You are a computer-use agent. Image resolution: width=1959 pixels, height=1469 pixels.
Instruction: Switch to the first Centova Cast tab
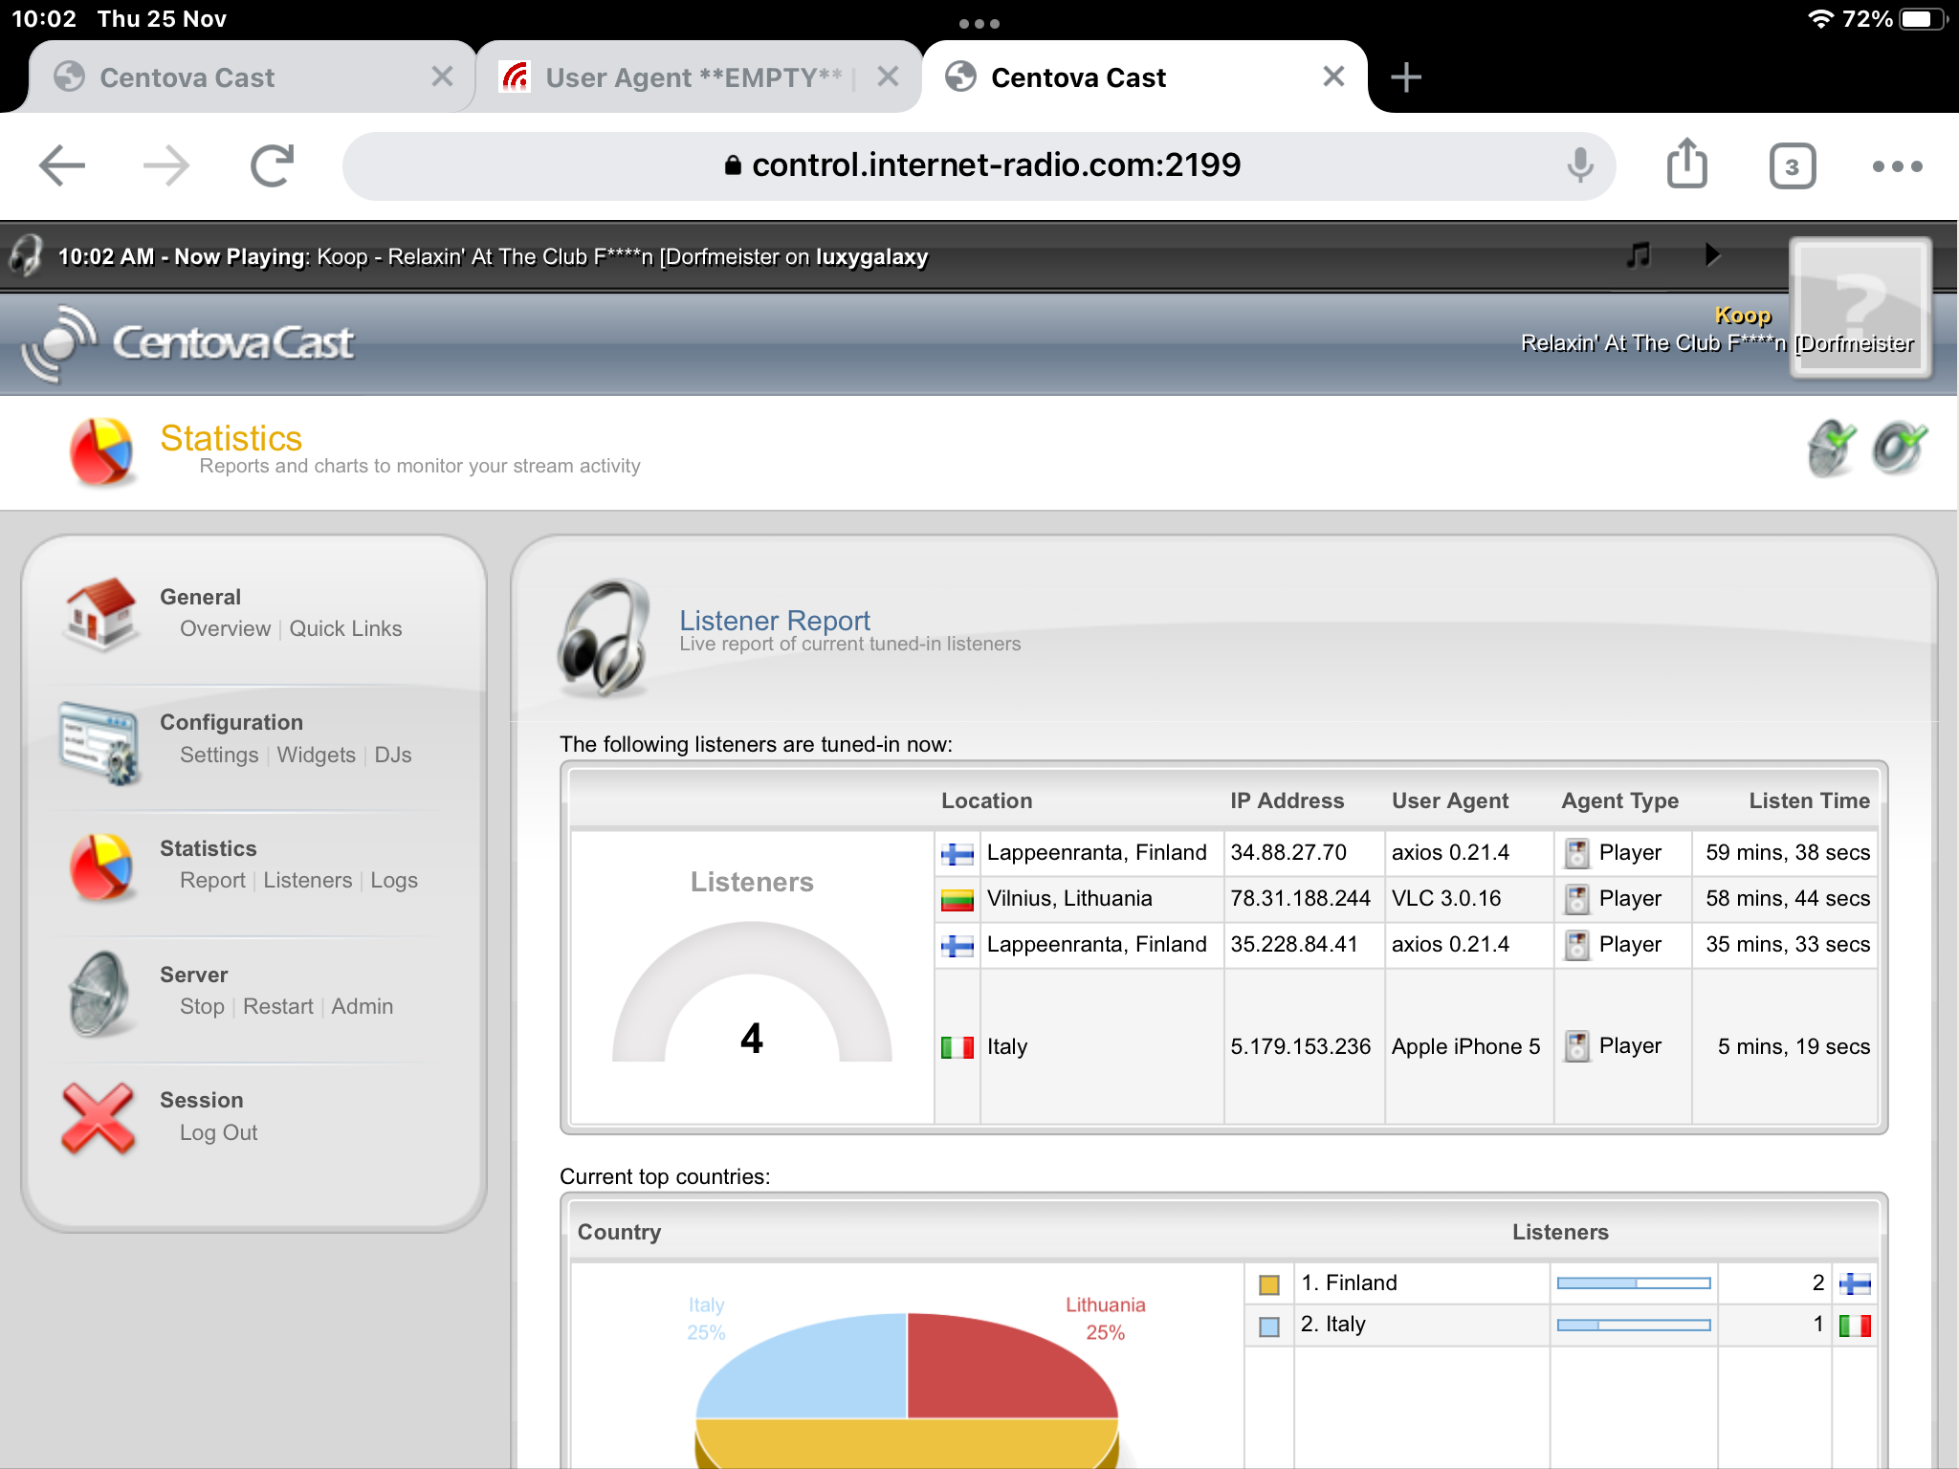(187, 77)
